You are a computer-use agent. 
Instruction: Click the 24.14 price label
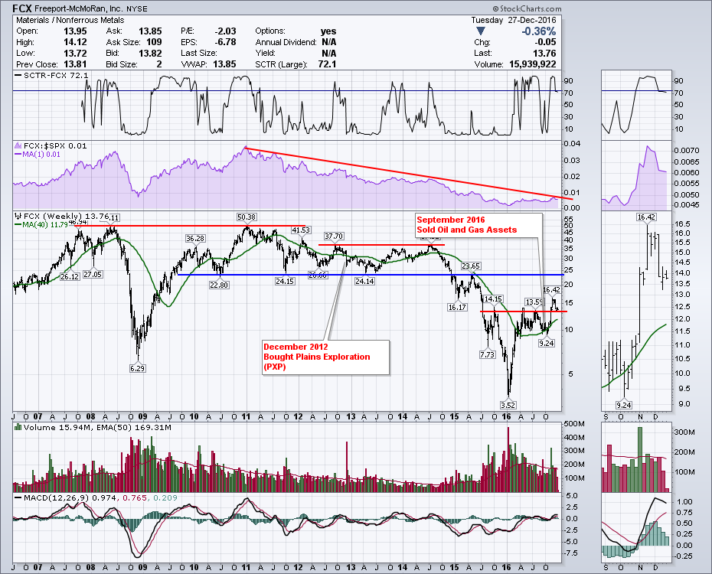pyautogui.click(x=364, y=282)
